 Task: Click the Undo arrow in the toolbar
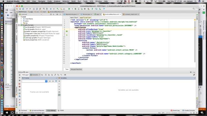[x=27, y=9]
